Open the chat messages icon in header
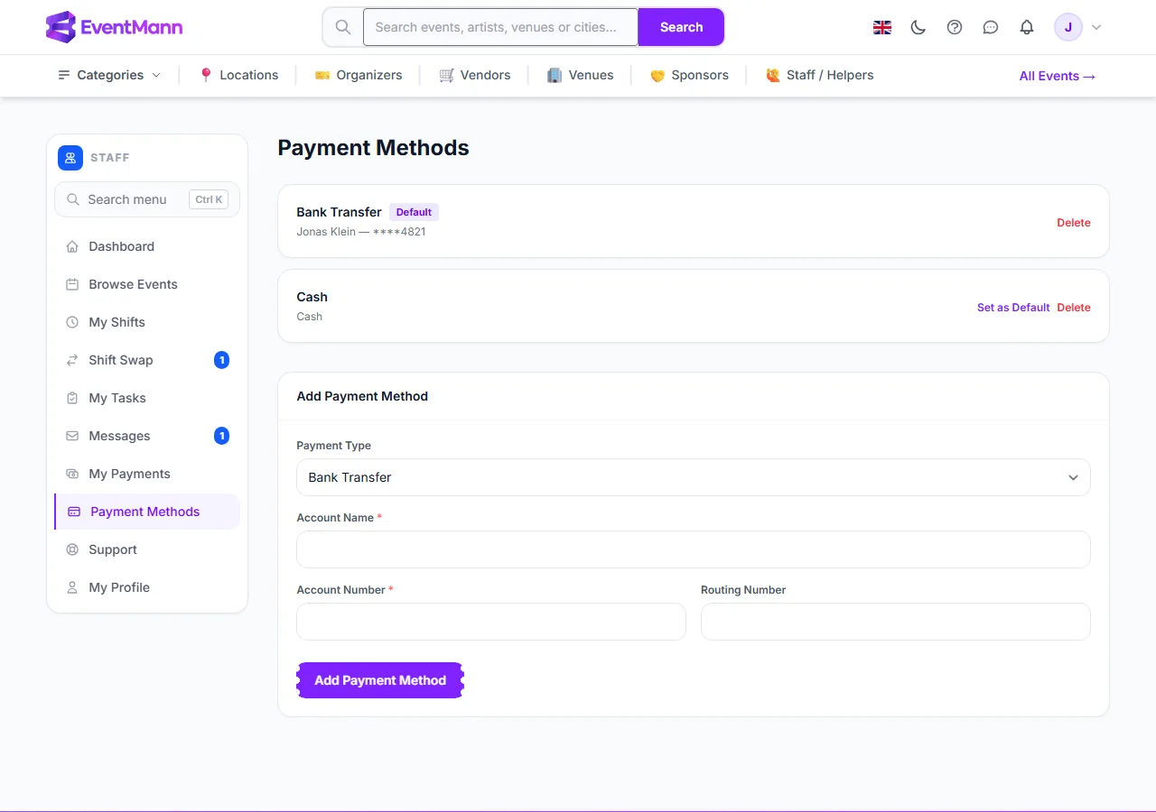Image resolution: width=1156 pixels, height=812 pixels. pyautogui.click(x=991, y=27)
